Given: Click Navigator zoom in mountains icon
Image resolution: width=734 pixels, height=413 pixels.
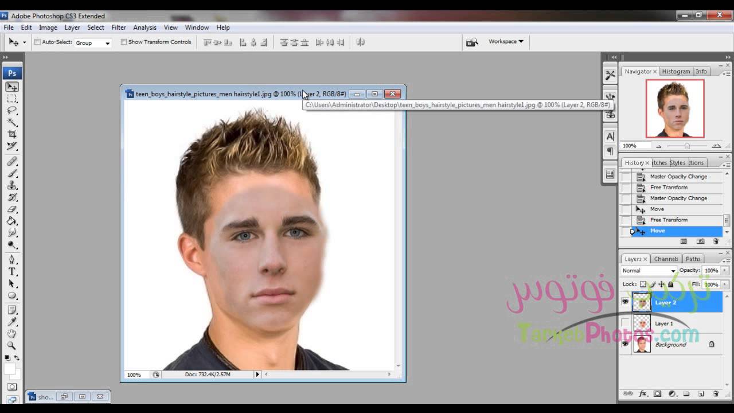Looking at the screenshot, I should (x=716, y=146).
